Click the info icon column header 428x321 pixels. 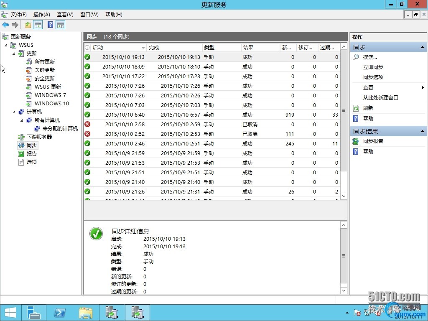point(87,48)
